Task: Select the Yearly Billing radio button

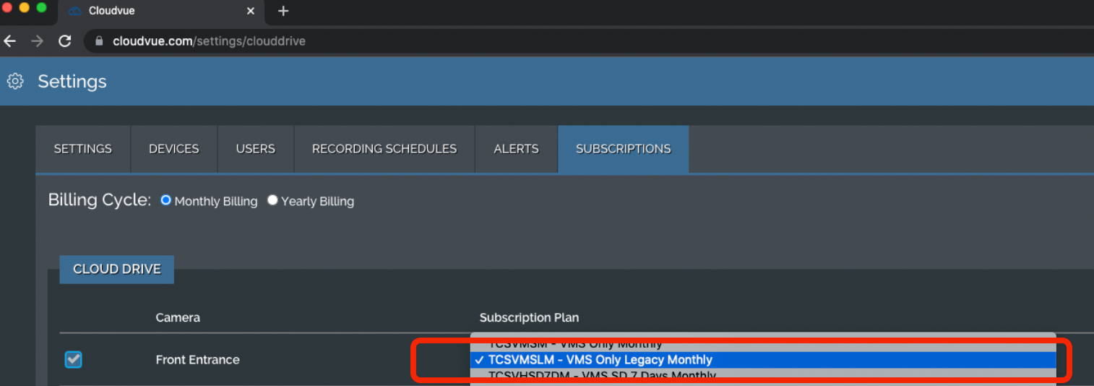Action: (272, 200)
